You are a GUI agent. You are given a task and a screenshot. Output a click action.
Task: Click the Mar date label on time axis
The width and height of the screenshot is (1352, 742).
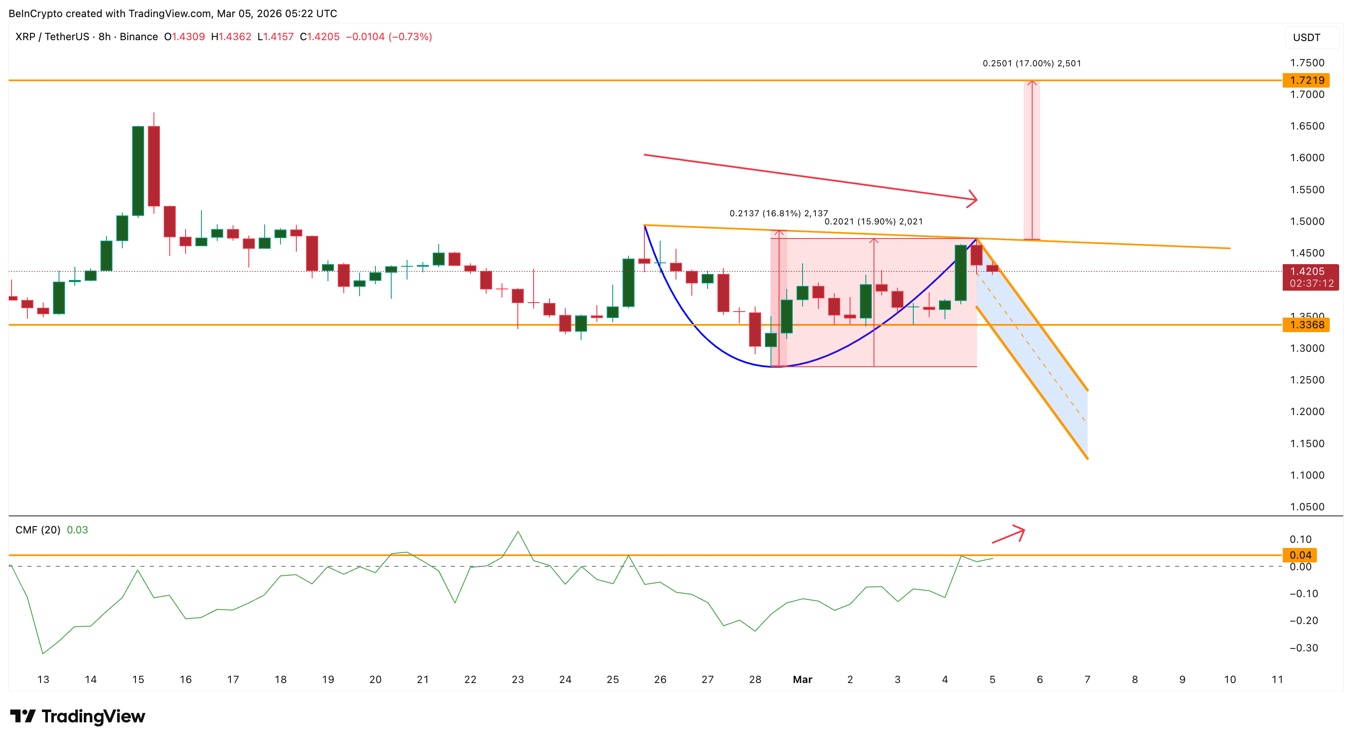coord(802,680)
